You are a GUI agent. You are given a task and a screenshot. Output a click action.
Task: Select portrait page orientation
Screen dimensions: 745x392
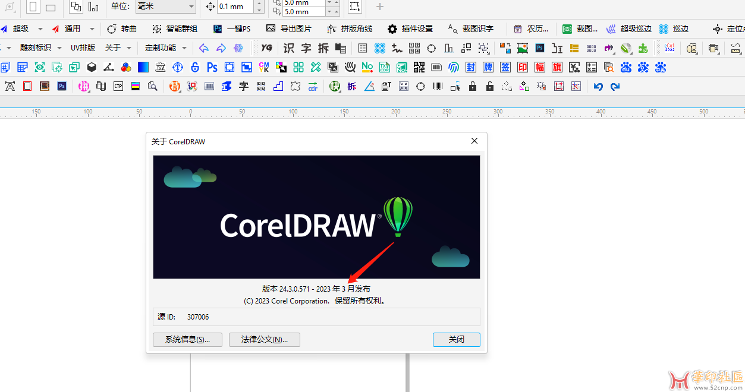[x=33, y=7]
